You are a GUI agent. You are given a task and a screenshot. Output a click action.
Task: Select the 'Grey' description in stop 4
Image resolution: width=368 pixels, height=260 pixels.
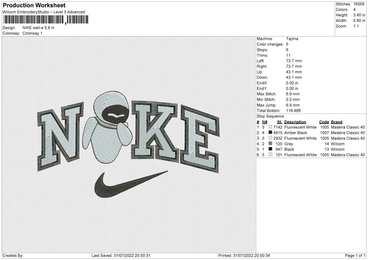(x=288, y=144)
